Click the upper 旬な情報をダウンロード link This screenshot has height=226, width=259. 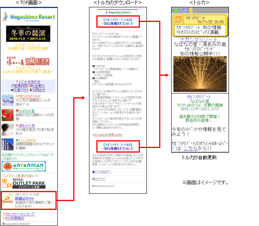point(119,23)
